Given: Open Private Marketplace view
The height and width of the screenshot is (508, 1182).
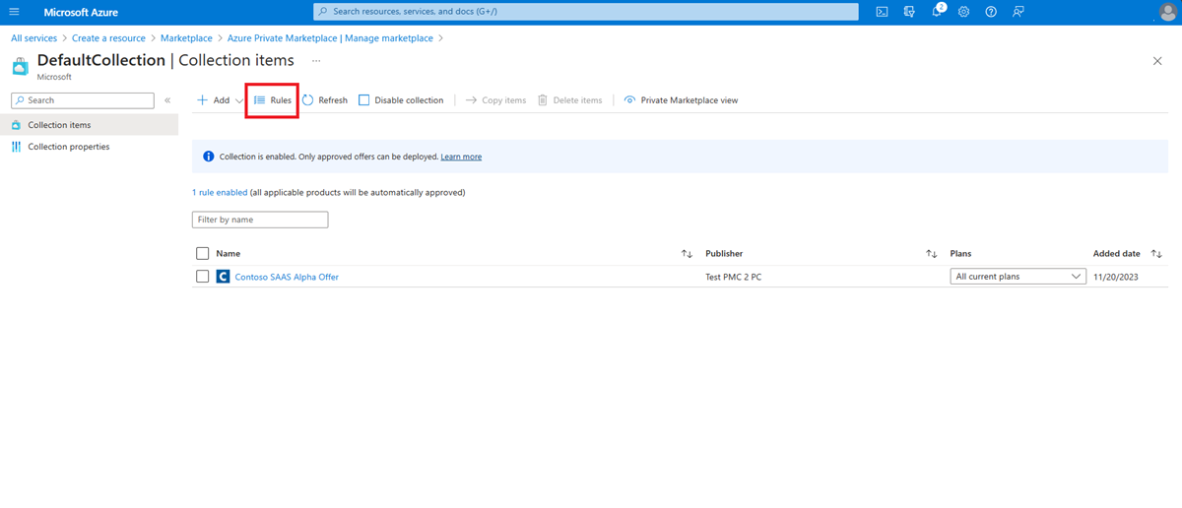Looking at the screenshot, I should 681,100.
